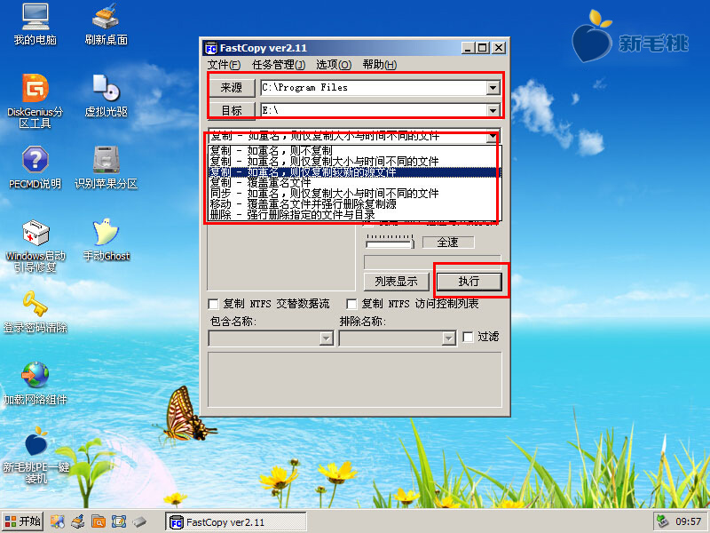Collapse the copy mode dropdown arrow
This screenshot has width=710, height=533.
coord(493,136)
